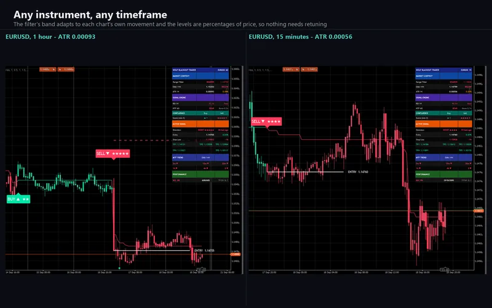Select ACTIVE SIGNAL section in 15 minutes dashboard
Image resolution: width=492 pixels, height=308 pixels.
(443, 124)
